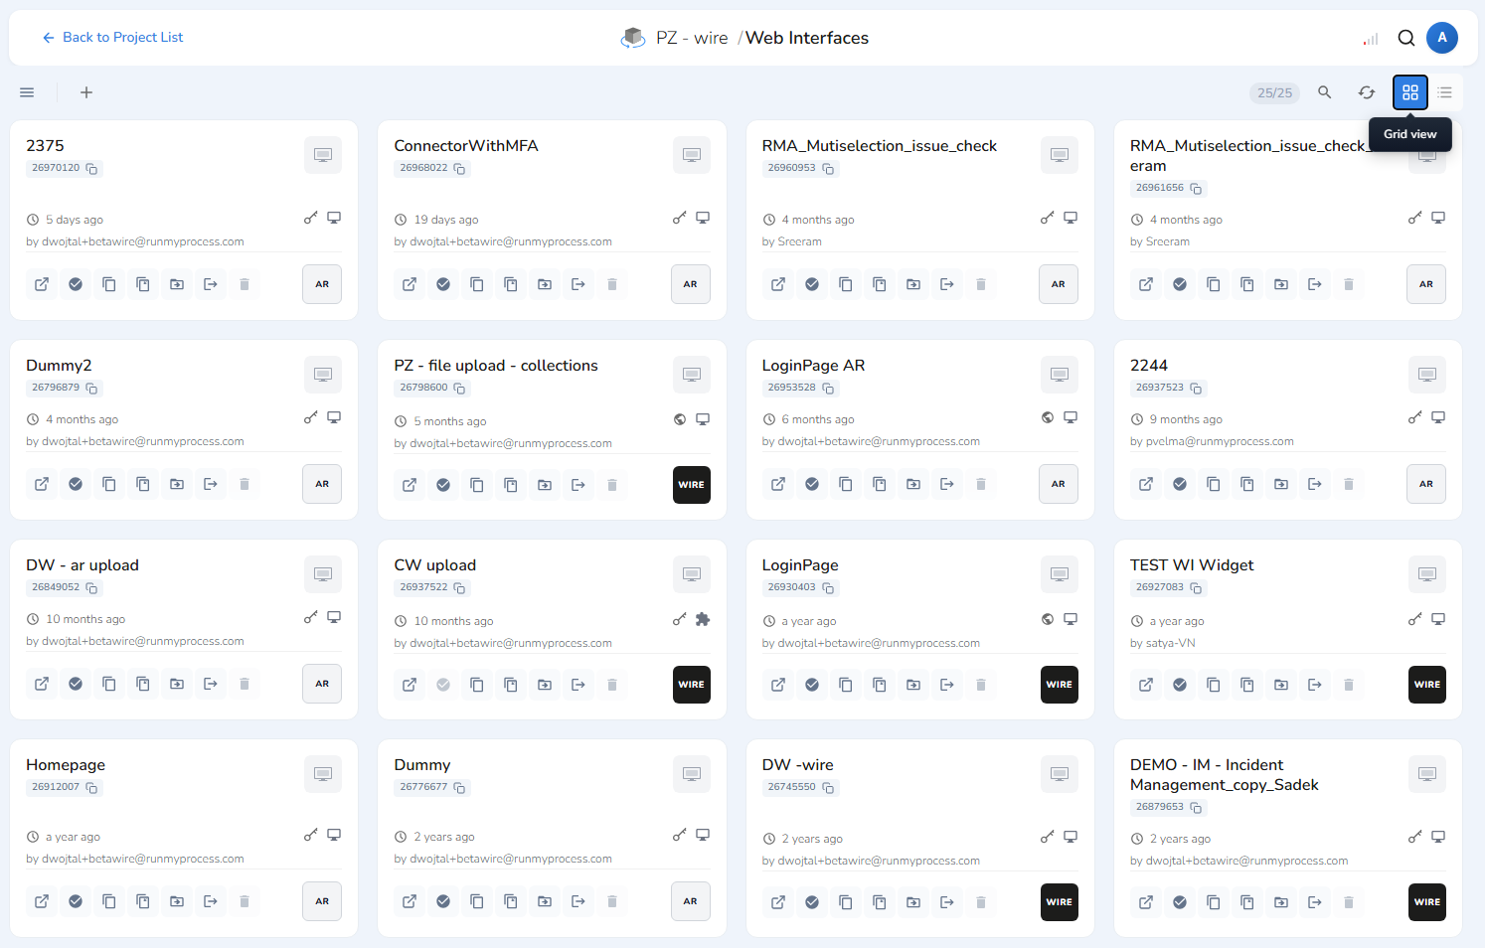The width and height of the screenshot is (1485, 948).
Task: Click the magnifier next to the 25/25 counter
Action: (1325, 92)
